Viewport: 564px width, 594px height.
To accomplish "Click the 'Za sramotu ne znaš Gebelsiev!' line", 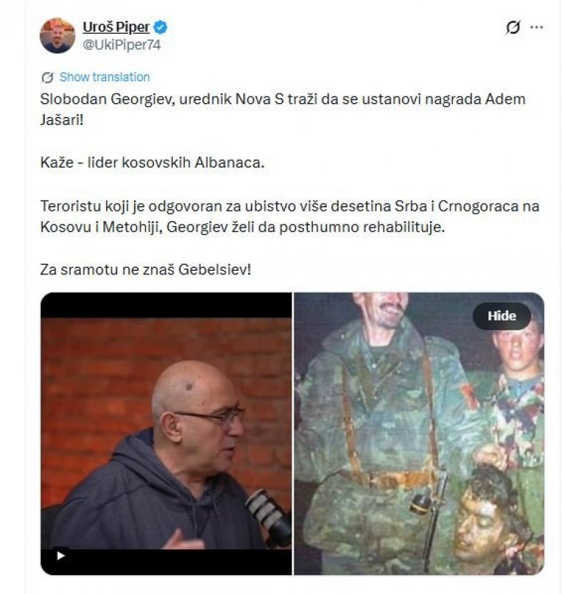I will click(146, 270).
